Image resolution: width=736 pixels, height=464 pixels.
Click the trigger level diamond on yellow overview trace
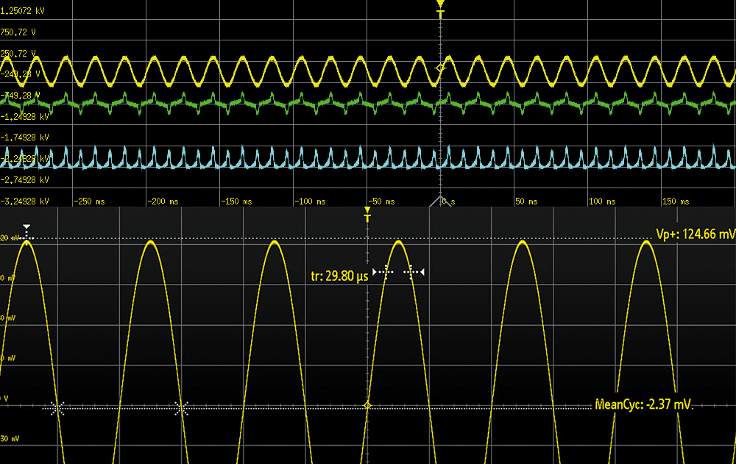pos(441,68)
